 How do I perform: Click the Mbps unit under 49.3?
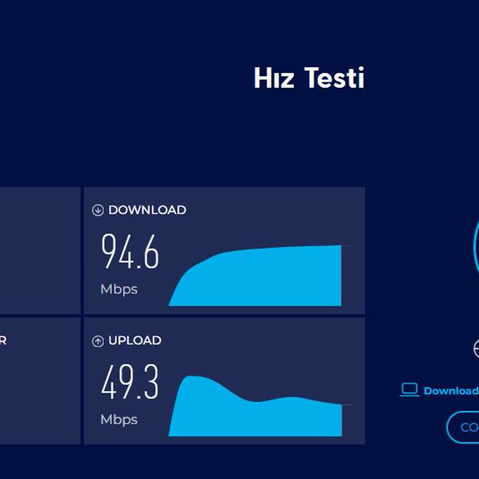tap(119, 420)
